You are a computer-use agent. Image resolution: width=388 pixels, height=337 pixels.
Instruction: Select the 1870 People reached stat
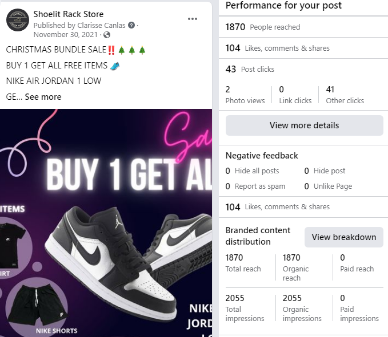[x=263, y=27]
